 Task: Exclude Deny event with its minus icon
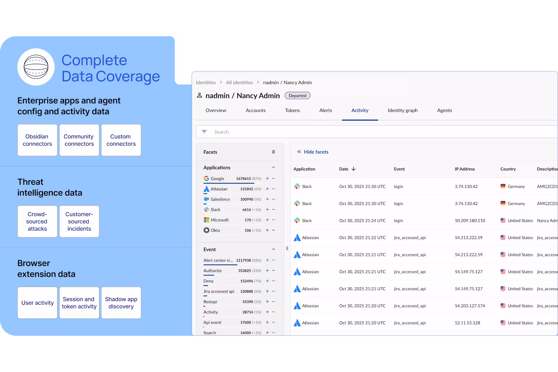tap(273, 281)
